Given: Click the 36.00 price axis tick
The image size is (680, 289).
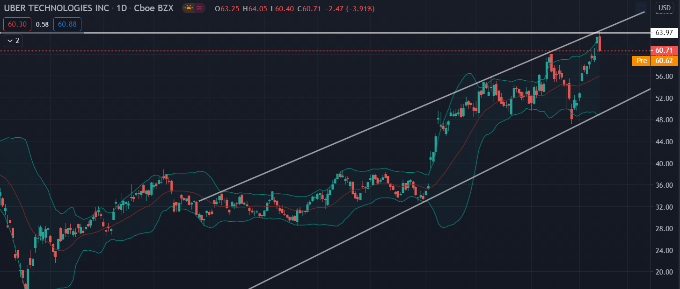Looking at the screenshot, I should [664, 185].
